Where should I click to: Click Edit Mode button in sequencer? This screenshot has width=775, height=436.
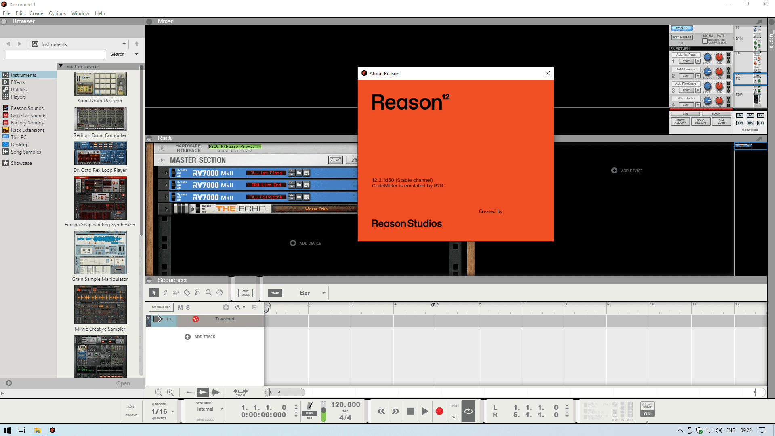click(x=245, y=293)
